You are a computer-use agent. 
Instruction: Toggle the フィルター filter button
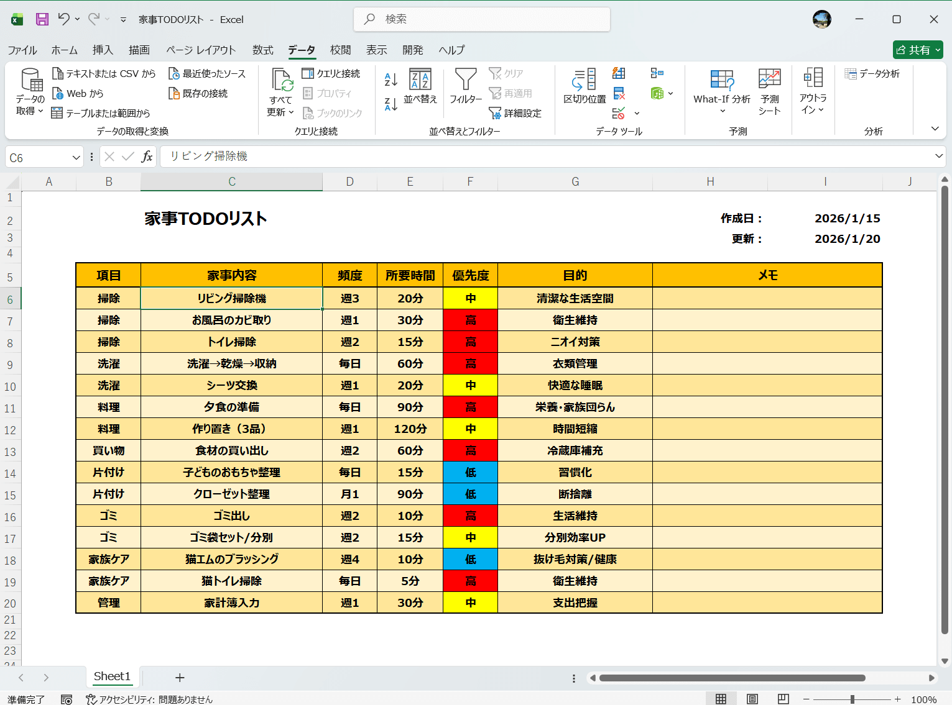click(x=465, y=86)
